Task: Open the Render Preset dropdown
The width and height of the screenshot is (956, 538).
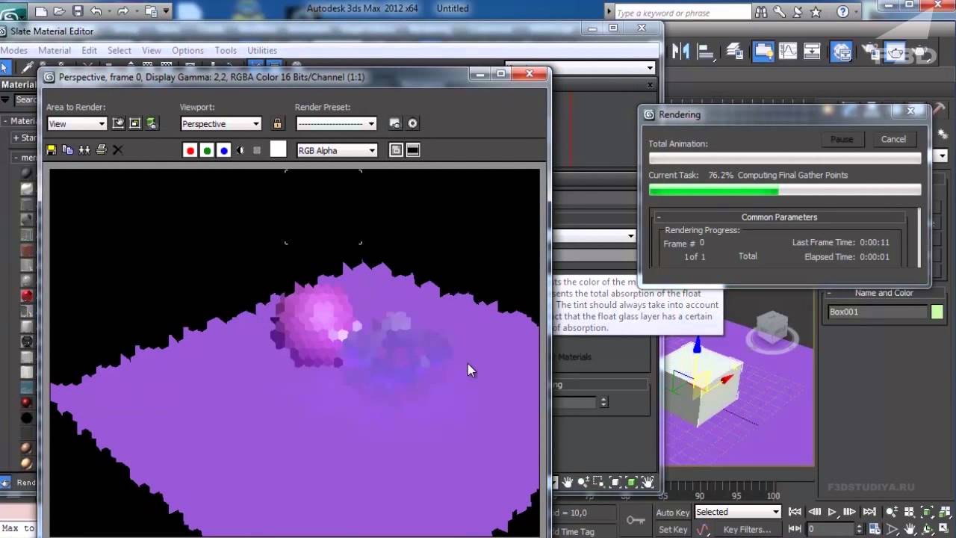Action: tap(336, 123)
